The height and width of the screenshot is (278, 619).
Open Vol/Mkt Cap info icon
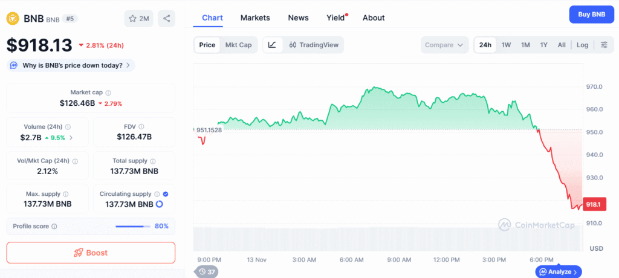(75, 161)
